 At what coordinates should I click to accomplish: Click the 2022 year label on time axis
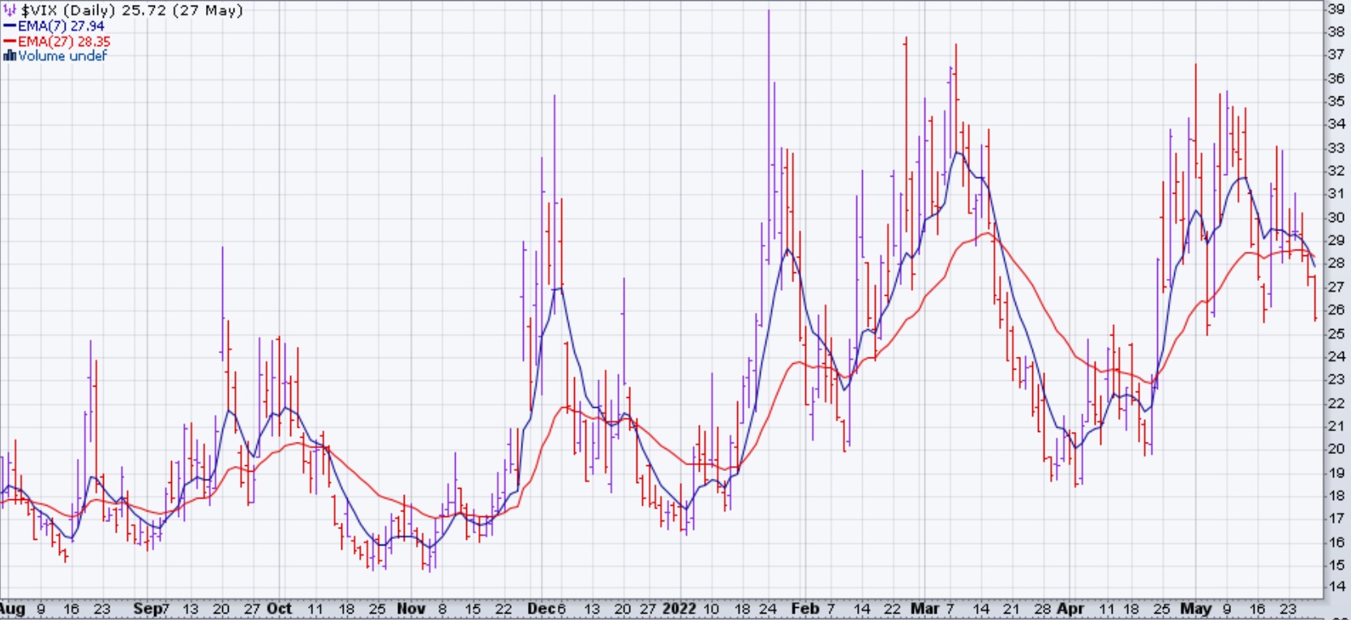tap(679, 609)
